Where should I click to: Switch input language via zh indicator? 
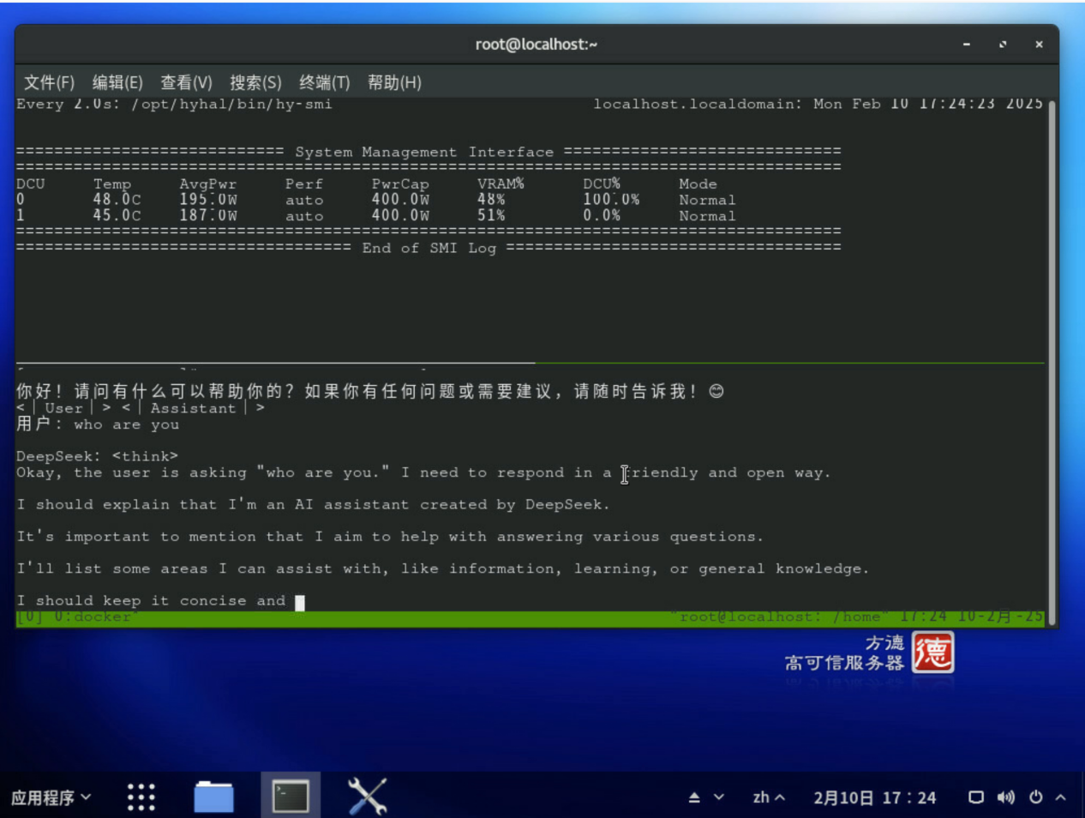(x=769, y=797)
